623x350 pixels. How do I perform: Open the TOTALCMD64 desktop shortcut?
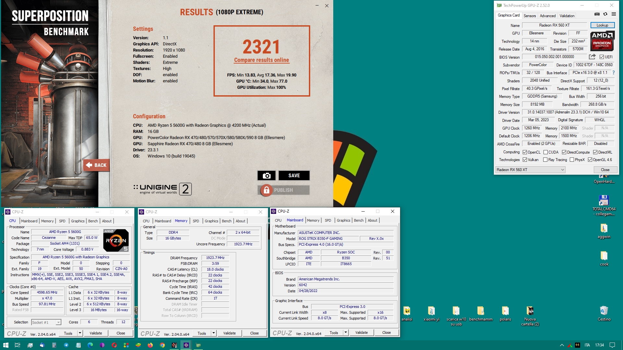click(604, 205)
